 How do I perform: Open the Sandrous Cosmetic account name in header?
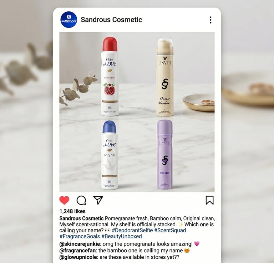coord(111,20)
